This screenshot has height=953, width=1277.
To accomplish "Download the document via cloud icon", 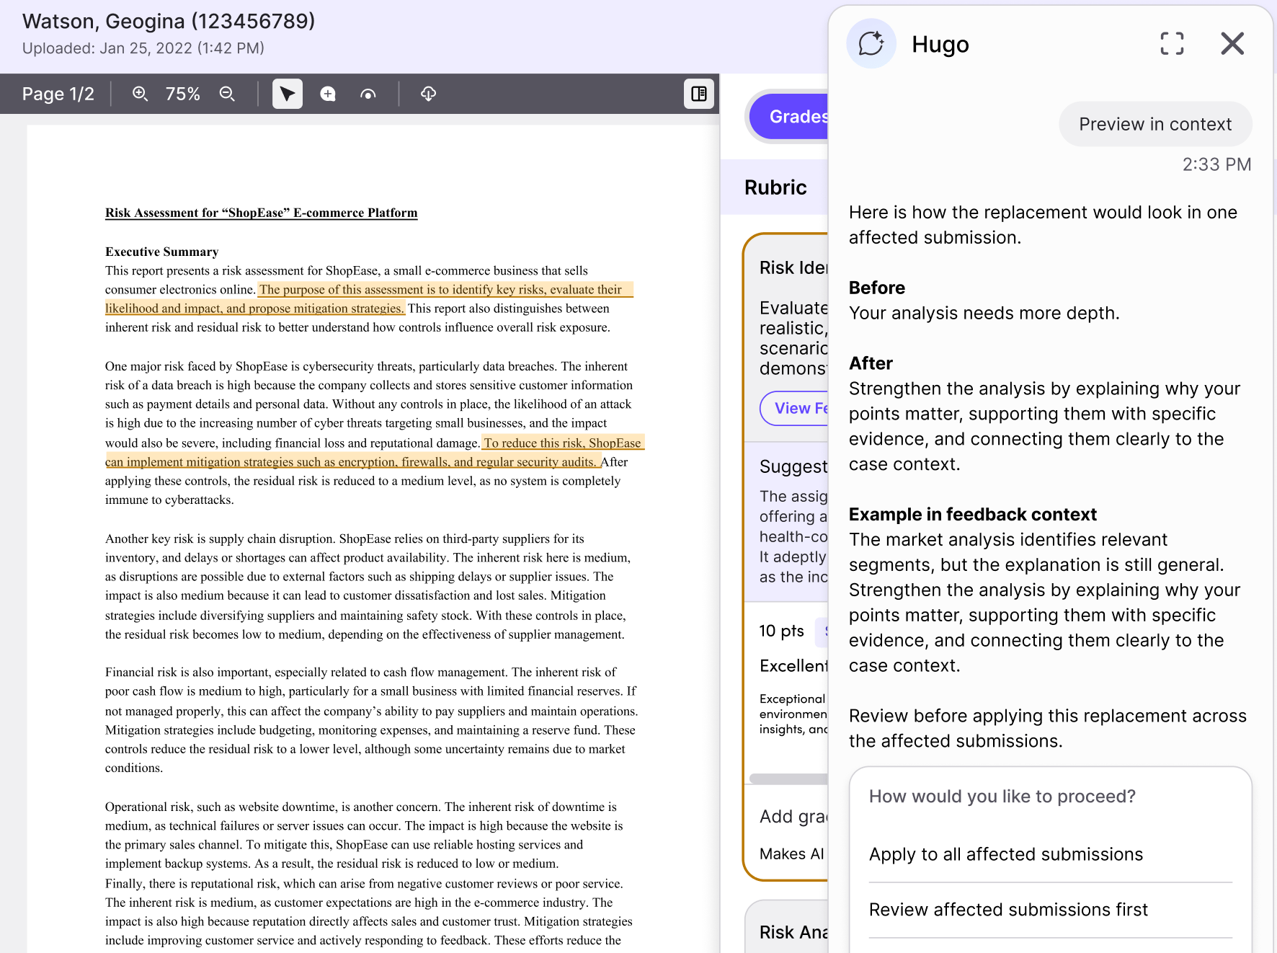I will click(429, 94).
